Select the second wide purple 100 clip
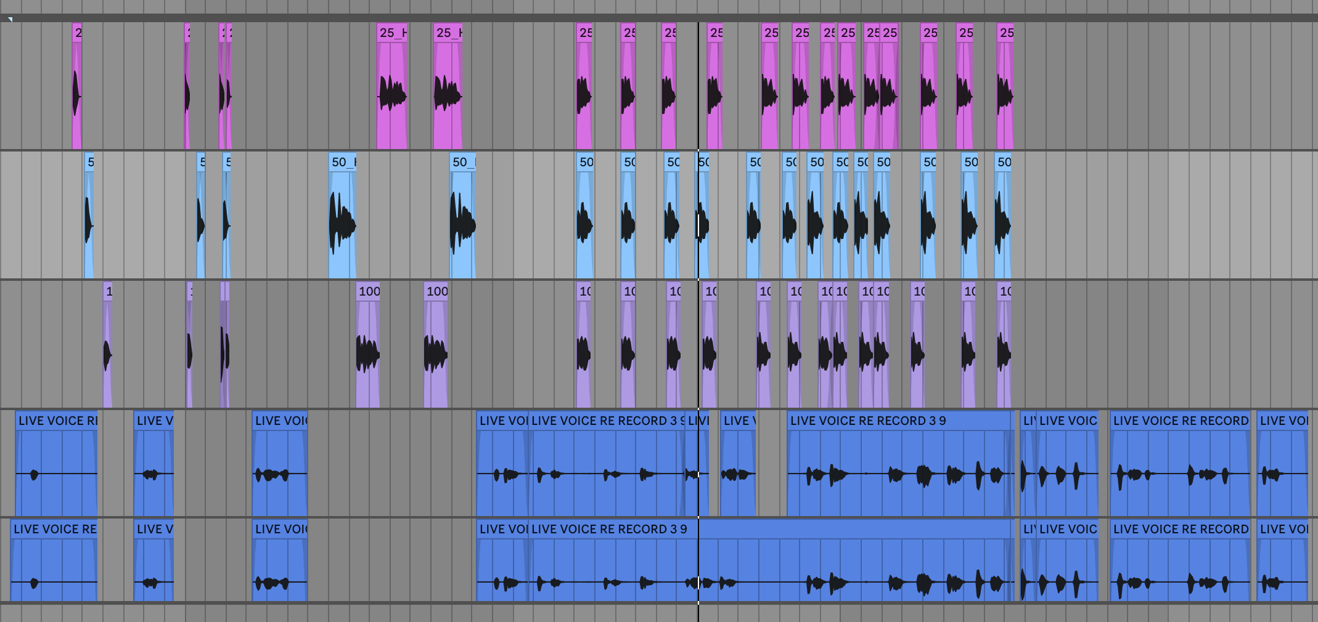This screenshot has height=622, width=1318. tap(436, 345)
